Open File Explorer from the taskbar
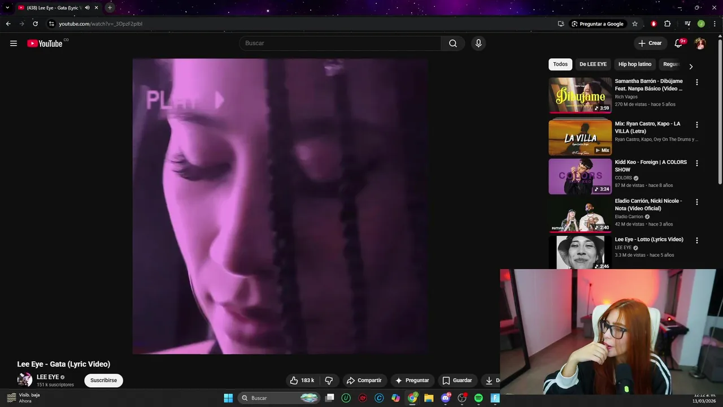The height and width of the screenshot is (407, 723). tap(429, 398)
